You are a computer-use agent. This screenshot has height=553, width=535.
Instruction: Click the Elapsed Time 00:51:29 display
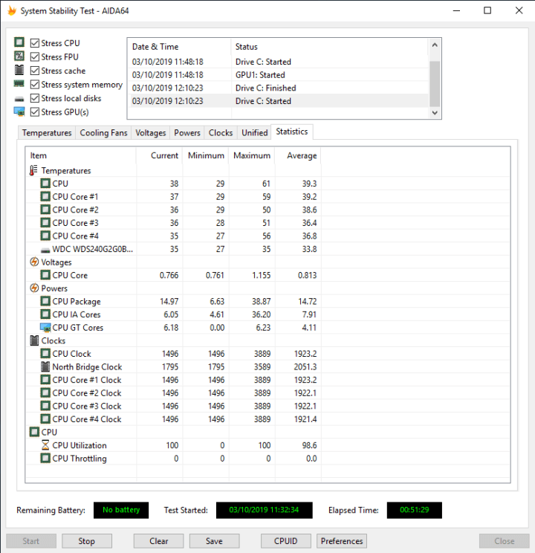click(414, 510)
